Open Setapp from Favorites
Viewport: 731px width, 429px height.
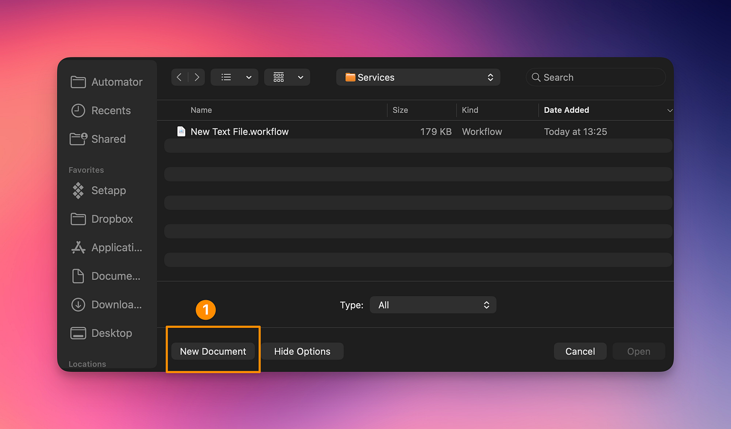click(x=110, y=190)
